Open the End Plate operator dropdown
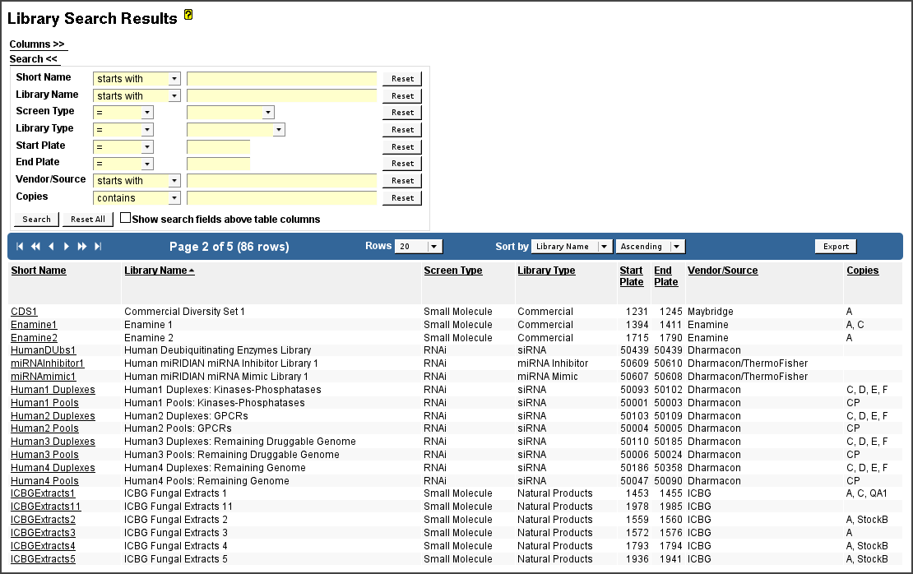 click(x=123, y=164)
